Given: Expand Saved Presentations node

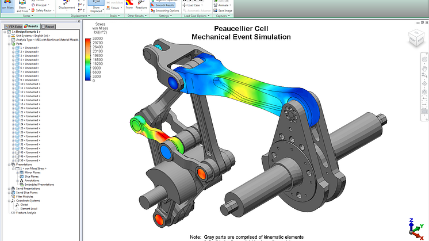Looking at the screenshot, I should [x=9, y=189].
